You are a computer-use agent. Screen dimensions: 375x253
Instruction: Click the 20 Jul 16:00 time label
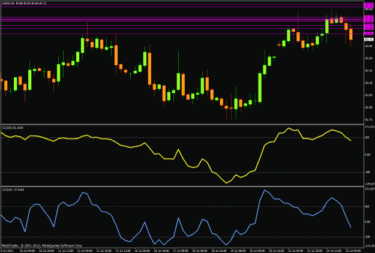pyautogui.click(x=277, y=251)
